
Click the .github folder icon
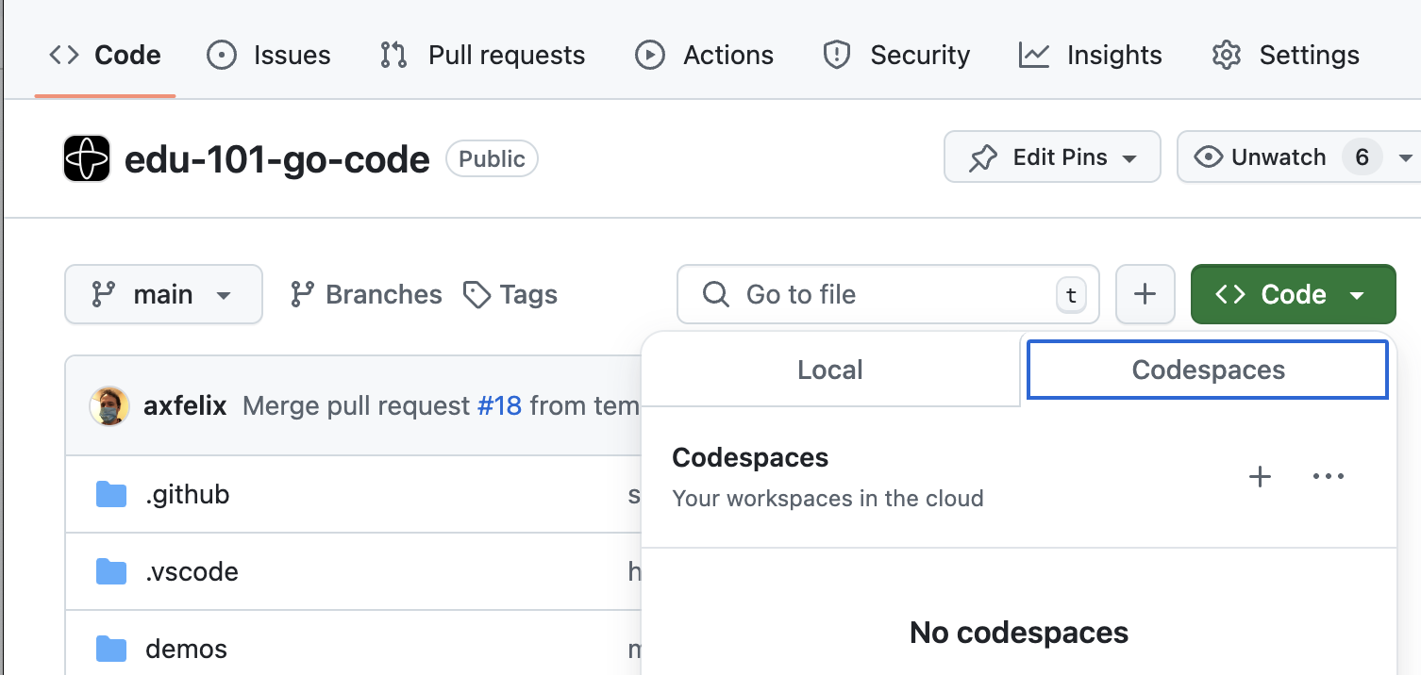[111, 494]
